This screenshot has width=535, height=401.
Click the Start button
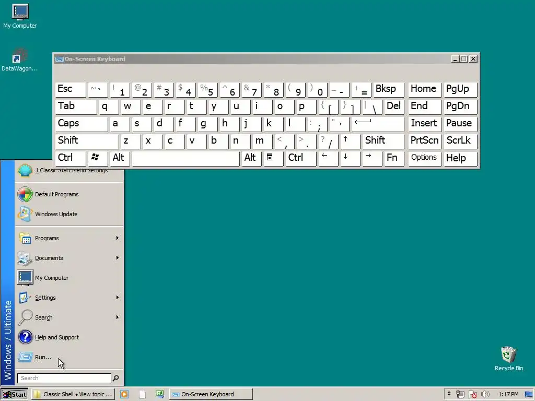pyautogui.click(x=14, y=395)
